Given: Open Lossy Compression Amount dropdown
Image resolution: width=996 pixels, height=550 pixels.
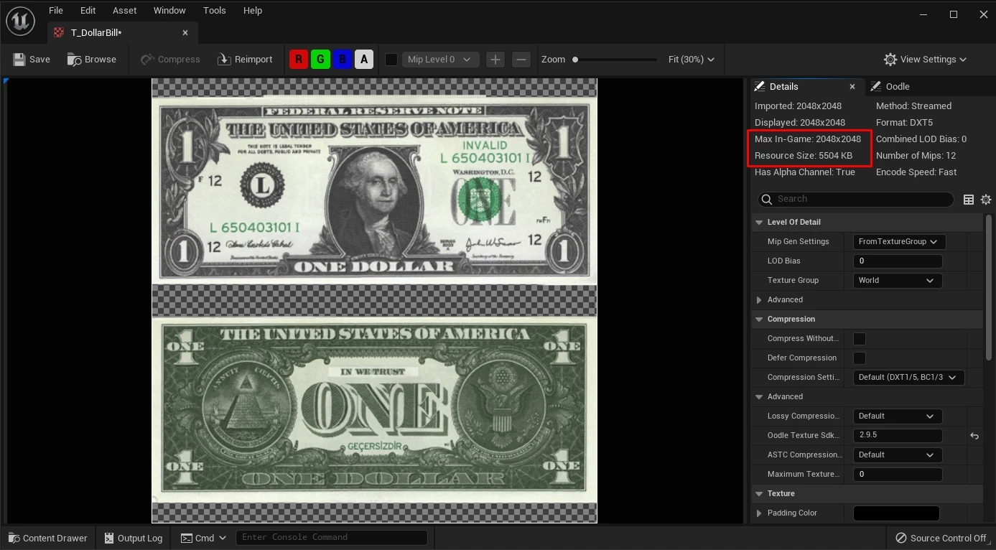Looking at the screenshot, I should [x=897, y=416].
